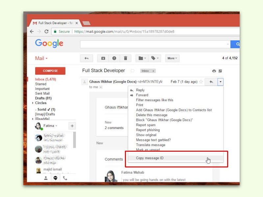This screenshot has height=197, width=263.
Task: Select Delete this message
Action: point(152,115)
